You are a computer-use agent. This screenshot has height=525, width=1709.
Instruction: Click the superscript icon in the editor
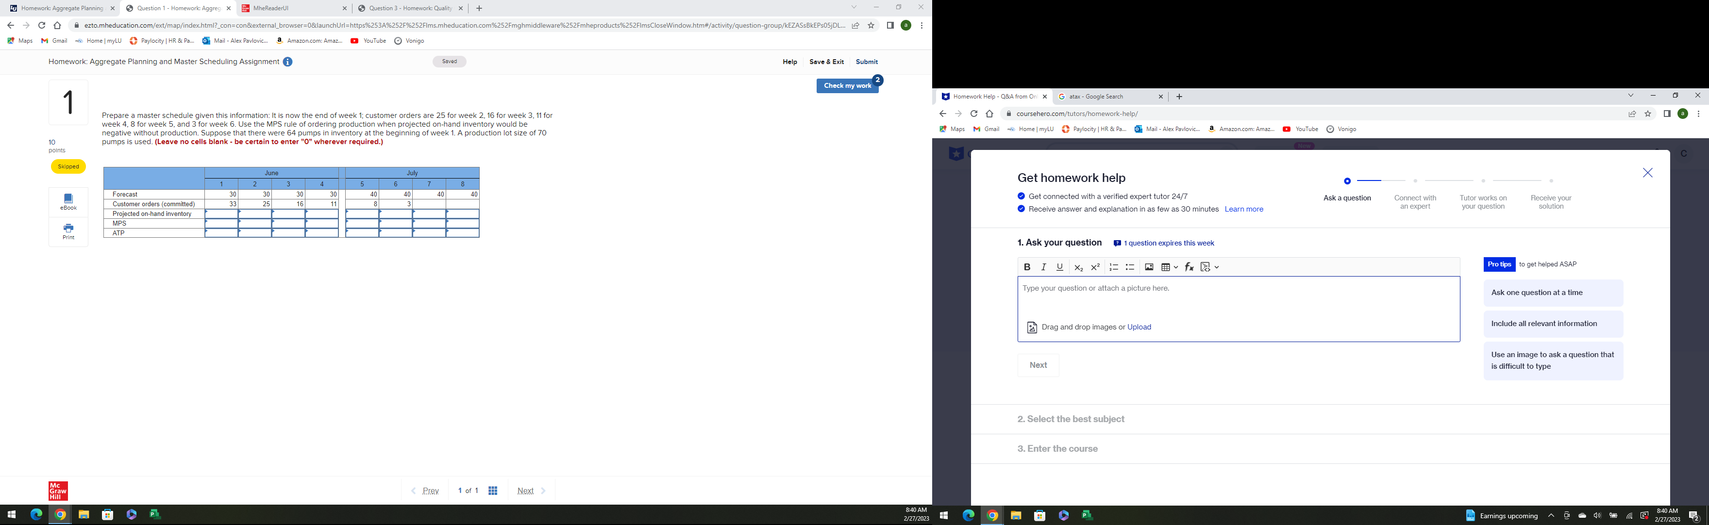click(x=1095, y=267)
